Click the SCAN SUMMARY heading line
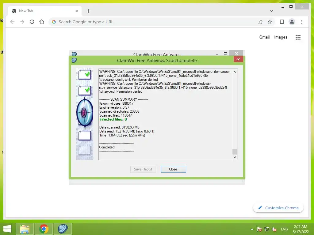The height and width of the screenshot is (235, 314). point(124,99)
